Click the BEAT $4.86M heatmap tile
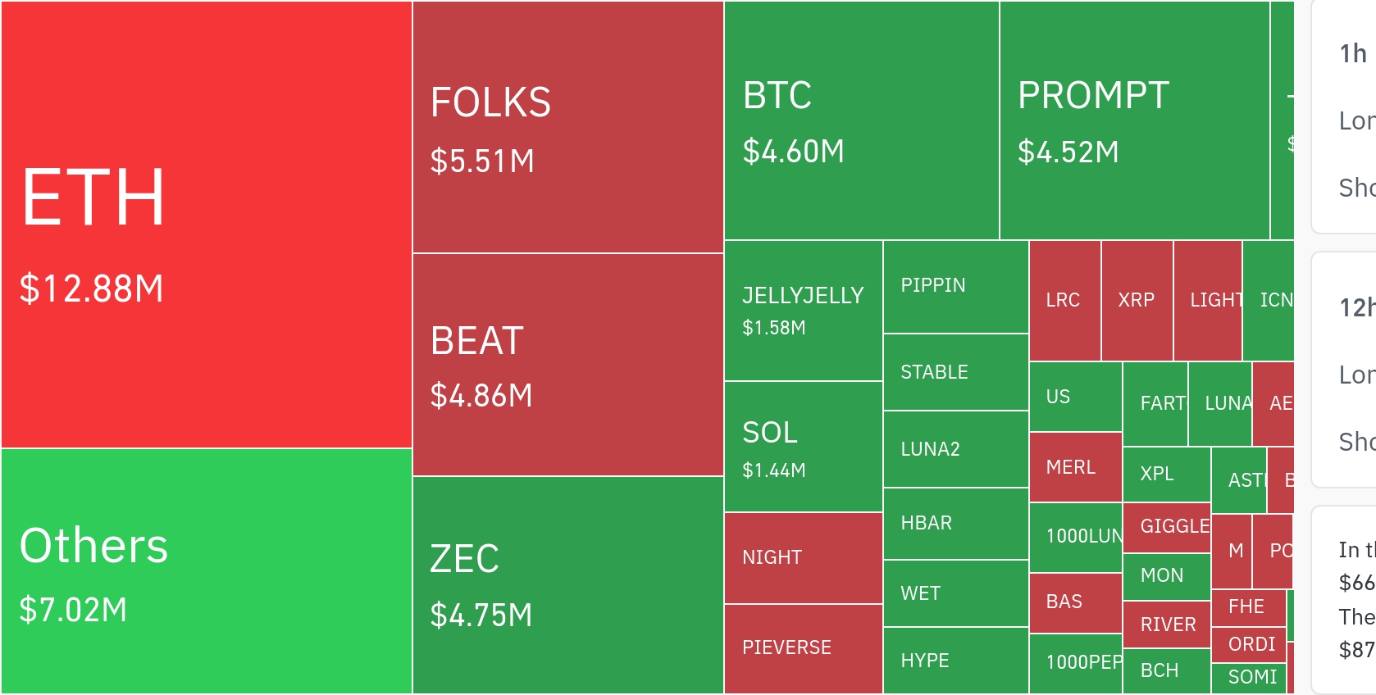This screenshot has height=695, width=1376. coord(567,365)
